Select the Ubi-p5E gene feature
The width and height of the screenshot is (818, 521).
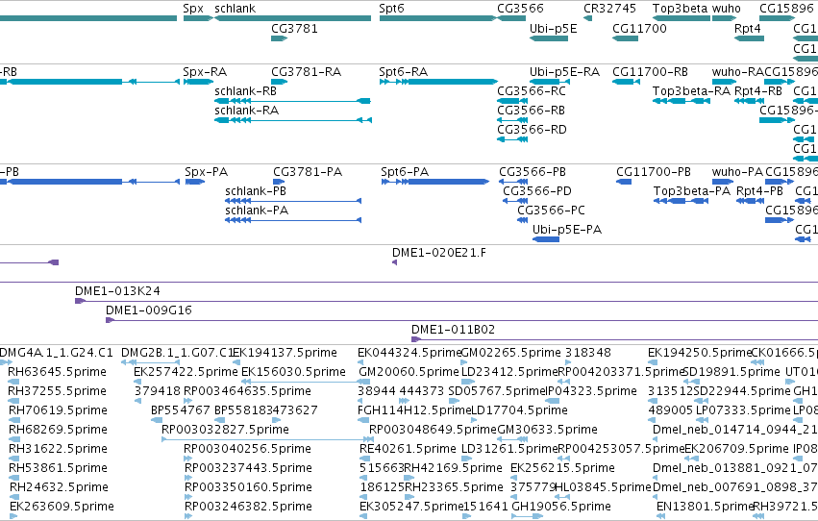[549, 38]
